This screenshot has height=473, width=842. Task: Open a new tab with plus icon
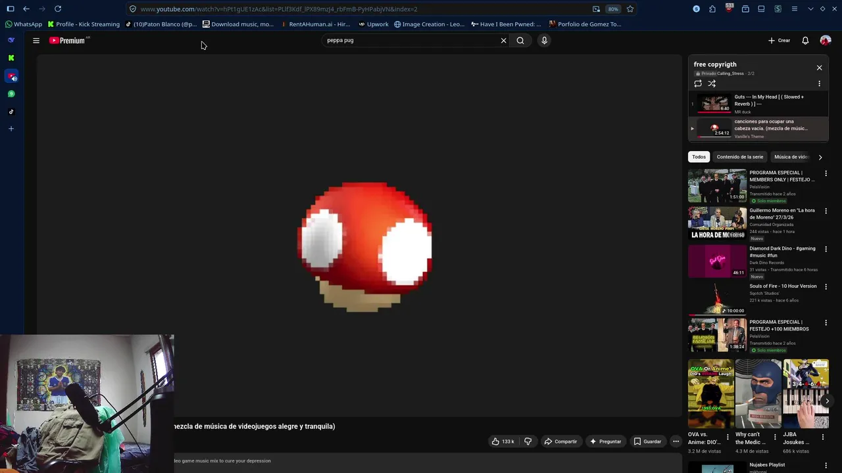11,129
